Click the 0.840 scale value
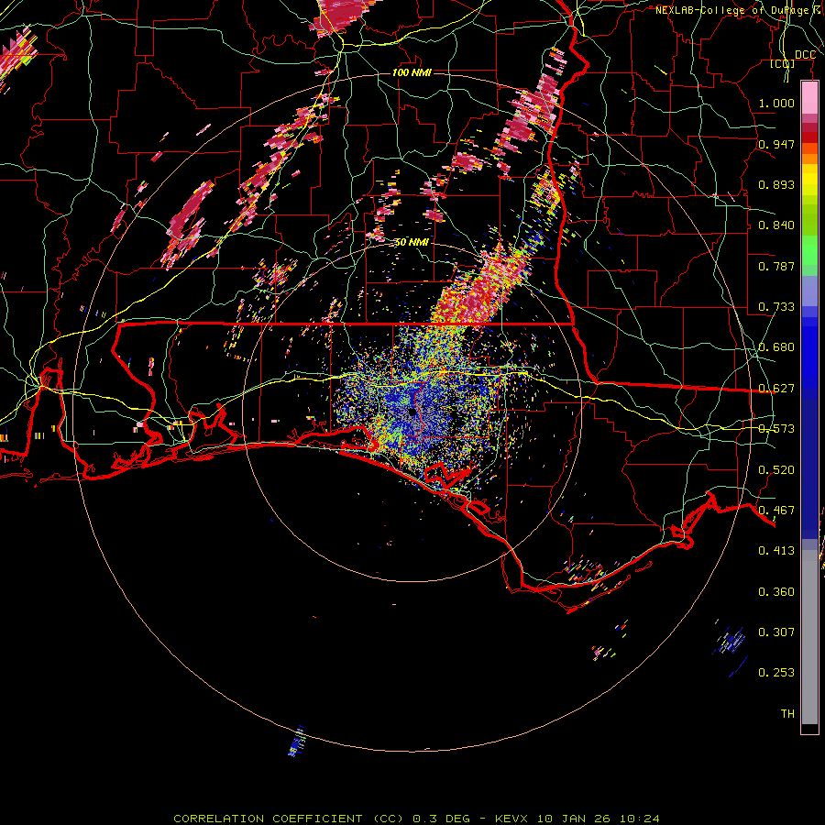The image size is (825, 825). tap(776, 225)
